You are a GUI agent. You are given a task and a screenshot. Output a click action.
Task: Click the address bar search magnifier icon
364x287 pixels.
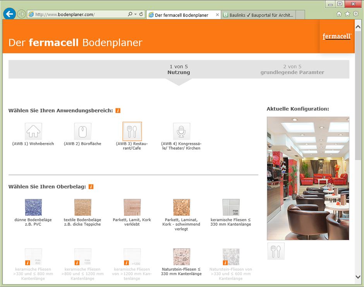[x=130, y=14]
